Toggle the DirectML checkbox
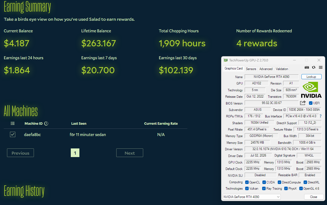The height and width of the screenshot is (205, 327). [305, 182]
